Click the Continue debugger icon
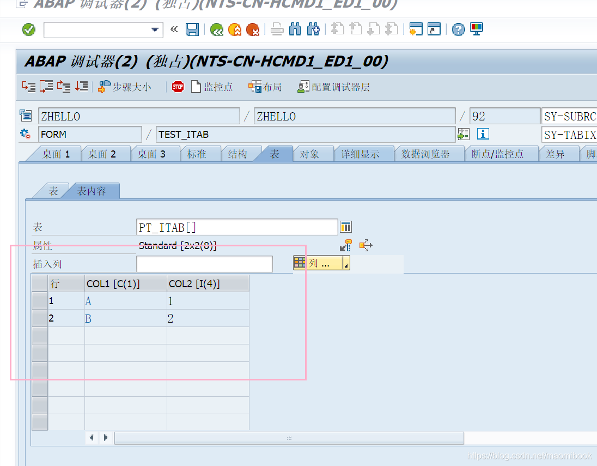The image size is (597, 466). [x=81, y=87]
